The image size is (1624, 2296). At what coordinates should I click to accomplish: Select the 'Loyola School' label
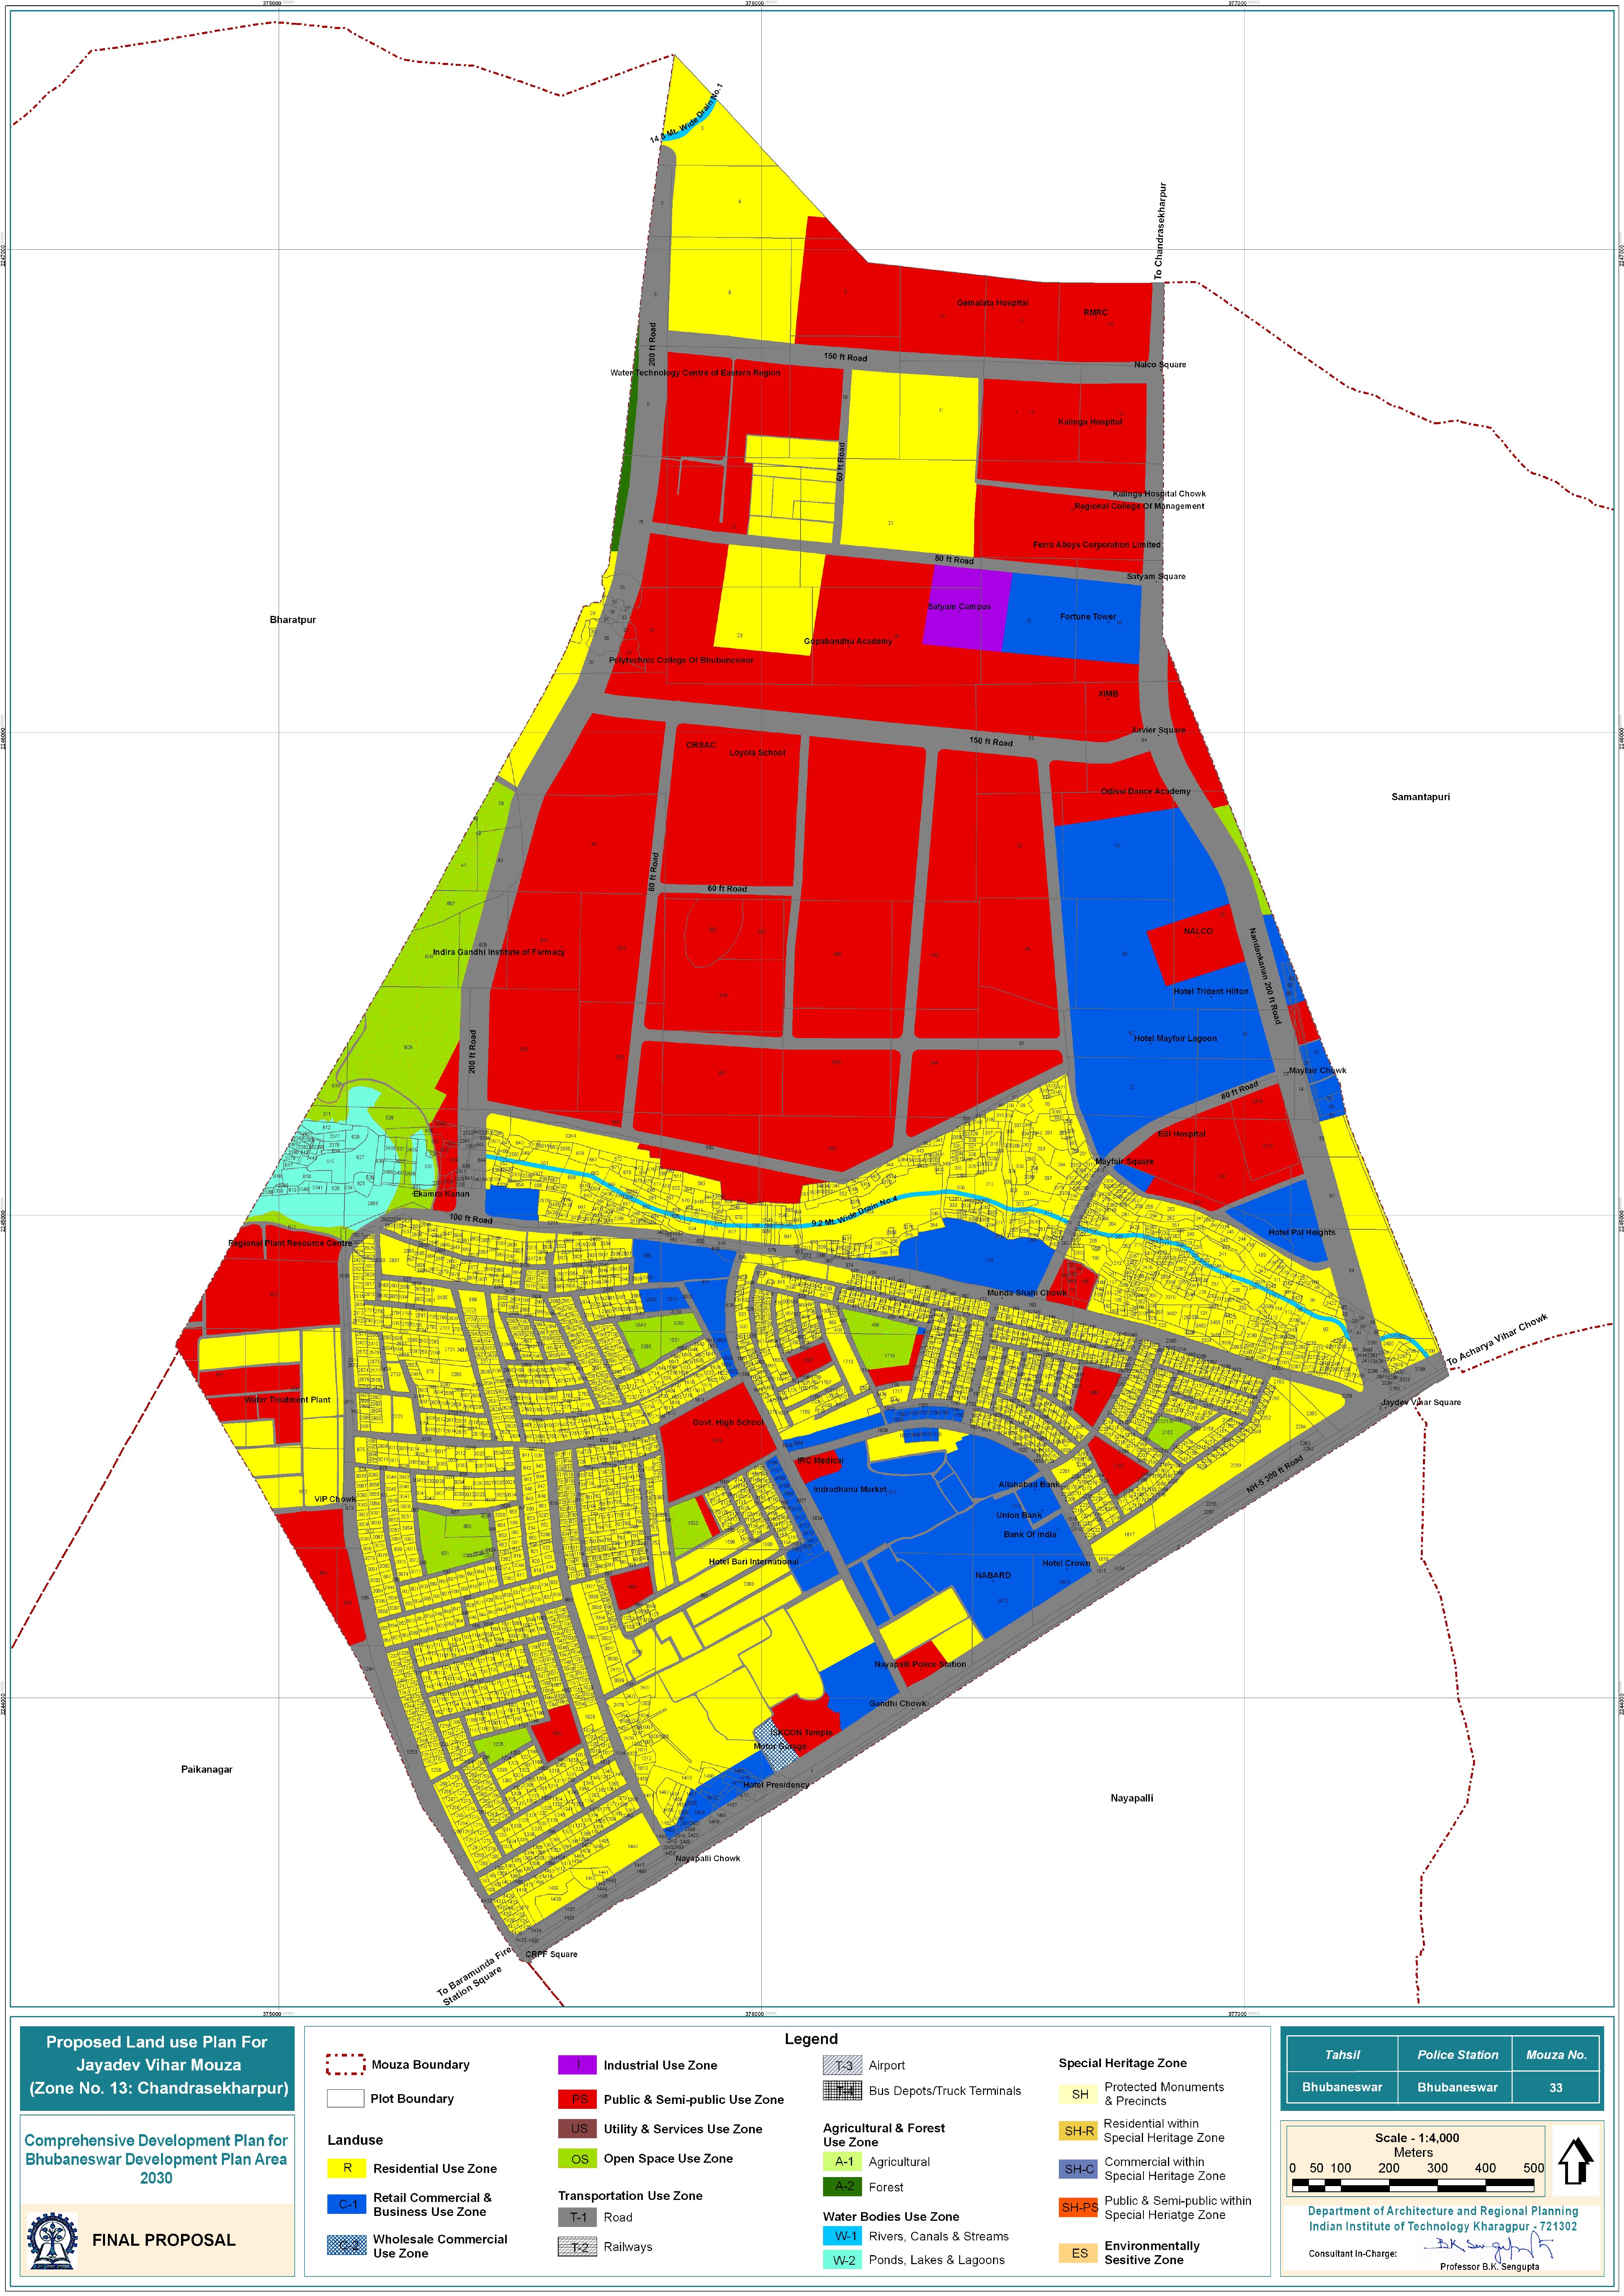[x=757, y=753]
